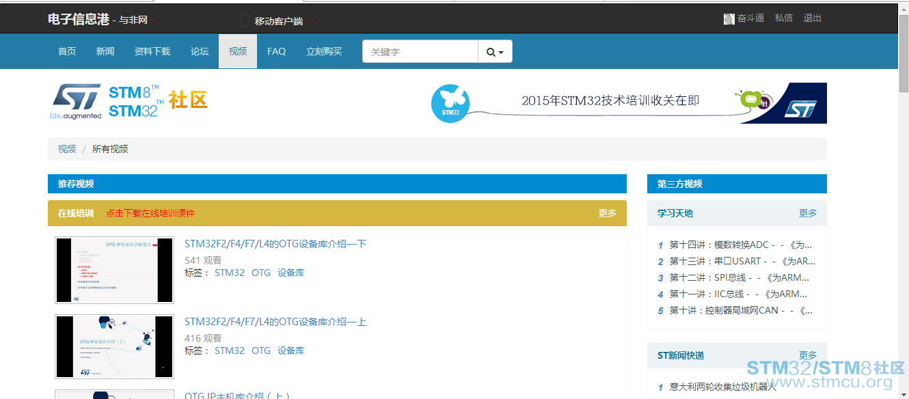Click 点击下载在线培训课件 red link
The height and width of the screenshot is (399, 909).
(x=150, y=213)
